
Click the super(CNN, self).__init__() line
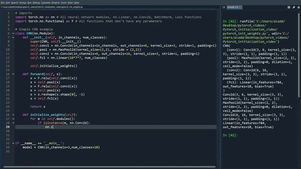tap(55, 41)
